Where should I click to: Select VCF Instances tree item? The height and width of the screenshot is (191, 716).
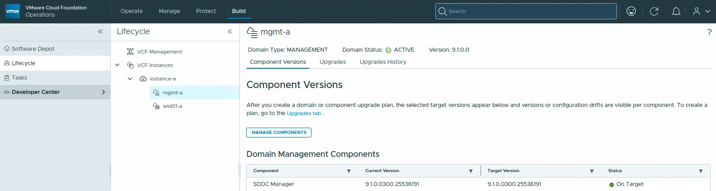(155, 65)
